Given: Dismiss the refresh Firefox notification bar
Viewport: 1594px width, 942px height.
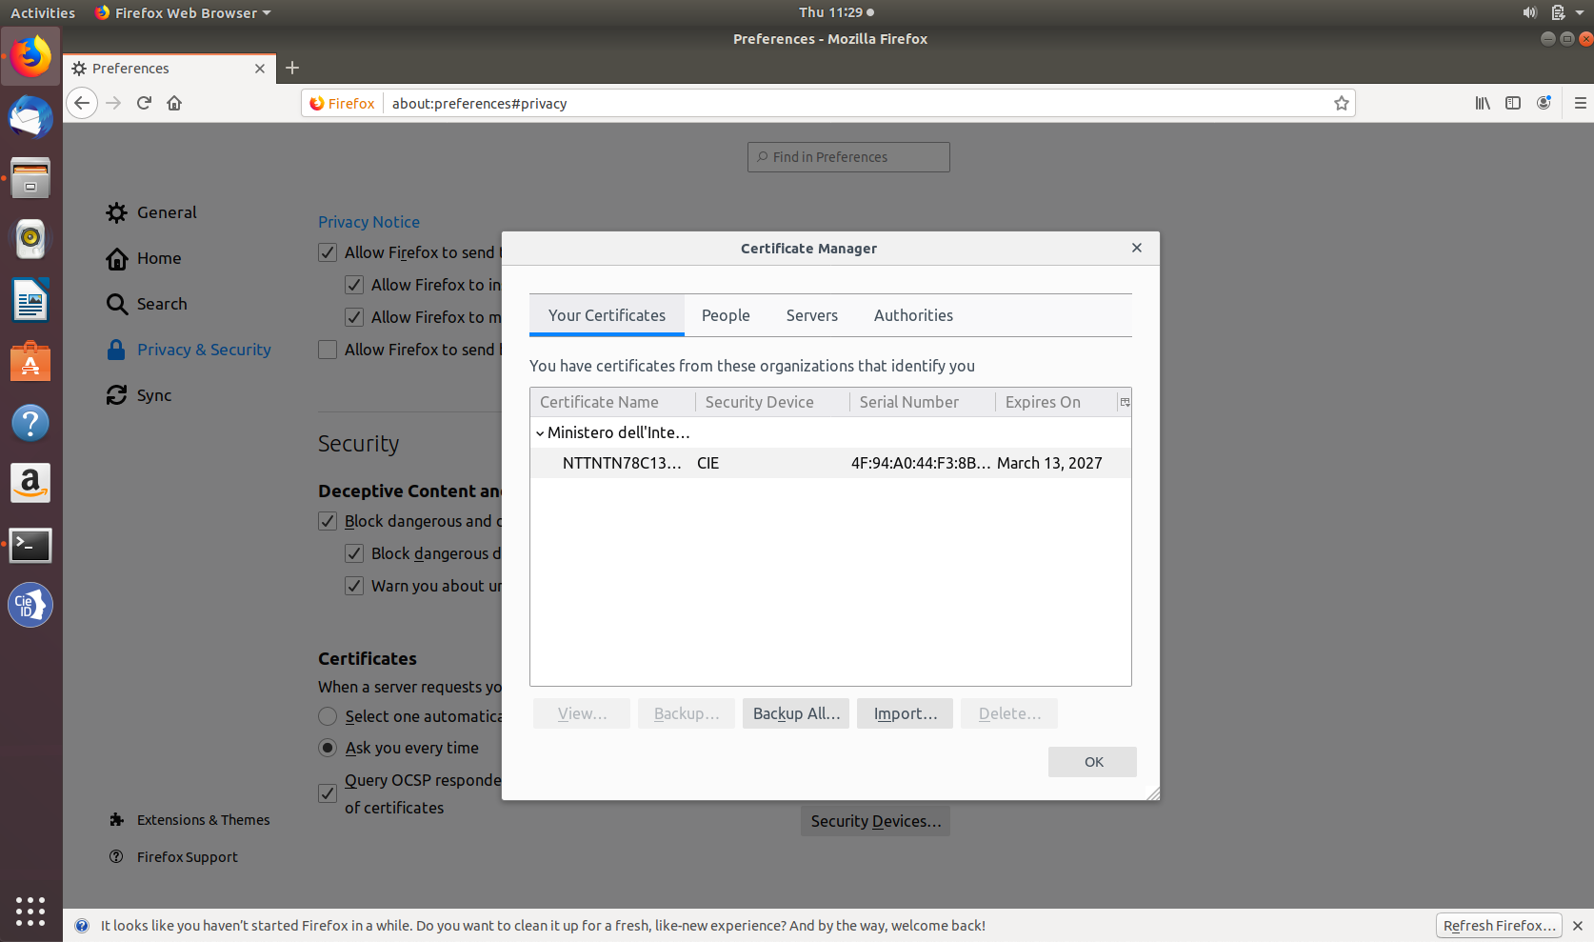Looking at the screenshot, I should click(1578, 926).
